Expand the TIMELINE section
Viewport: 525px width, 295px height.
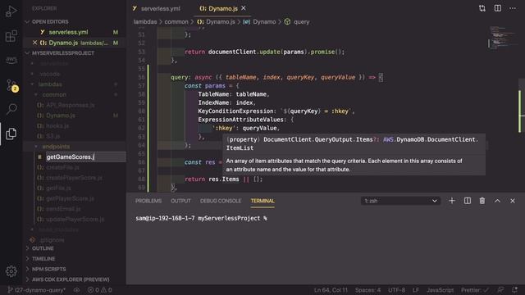pyautogui.click(x=43, y=259)
